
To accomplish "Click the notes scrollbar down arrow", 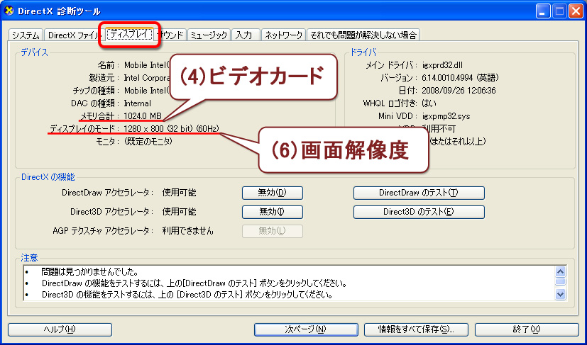I will (561, 295).
